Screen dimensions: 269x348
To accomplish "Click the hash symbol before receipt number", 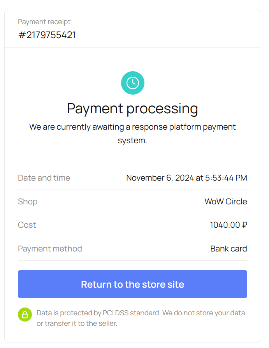I will (x=22, y=35).
